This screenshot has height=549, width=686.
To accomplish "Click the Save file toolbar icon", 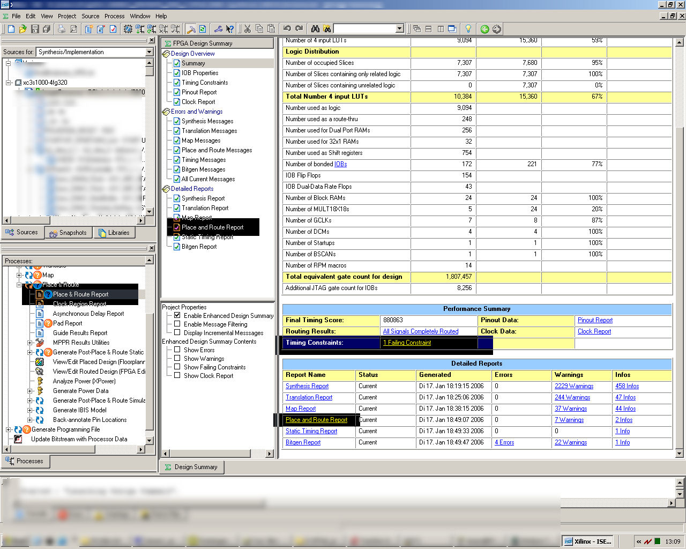I will pos(35,29).
